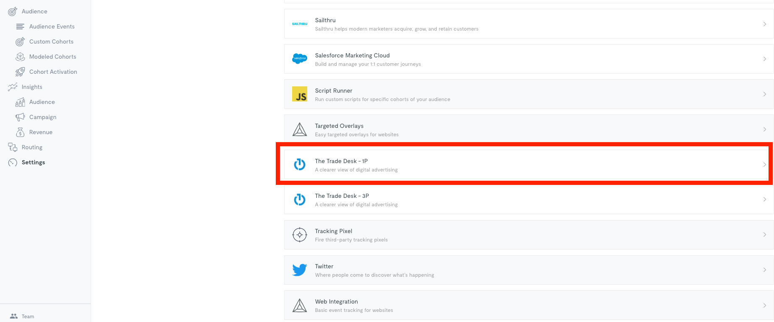Click the Settings gauge icon
Screen dimensions: 774x322
click(x=13, y=162)
